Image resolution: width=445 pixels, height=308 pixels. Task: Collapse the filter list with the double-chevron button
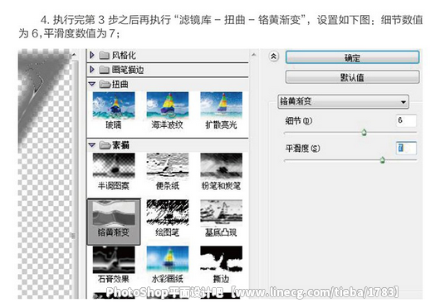[273, 56]
